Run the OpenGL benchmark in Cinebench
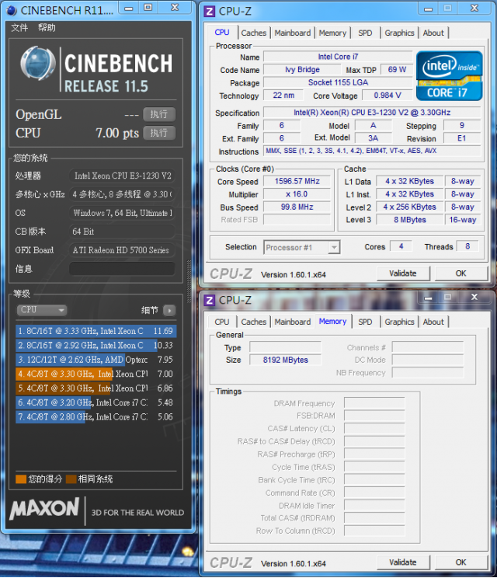The width and height of the screenshot is (497, 578). tap(158, 114)
